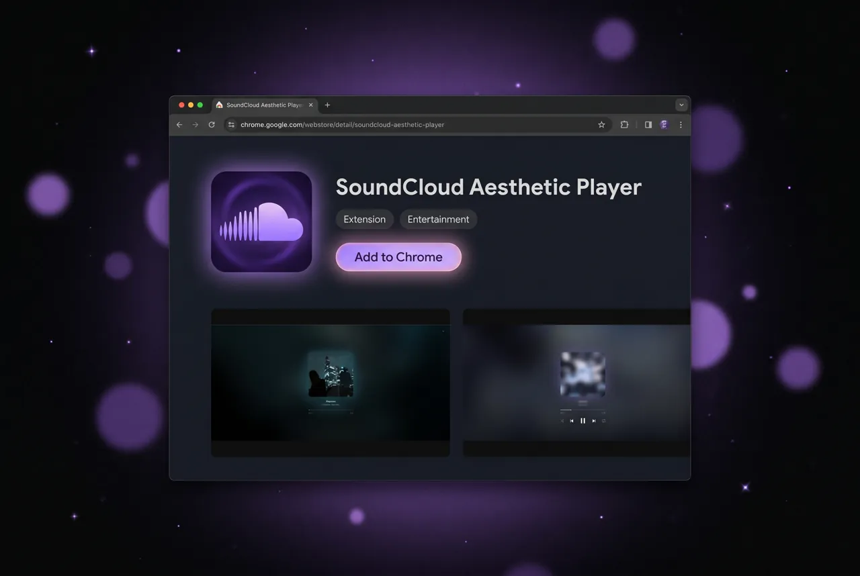The height and width of the screenshot is (576, 860).
Task: Expand the tab search dropdown arrow
Action: pyautogui.click(x=681, y=105)
